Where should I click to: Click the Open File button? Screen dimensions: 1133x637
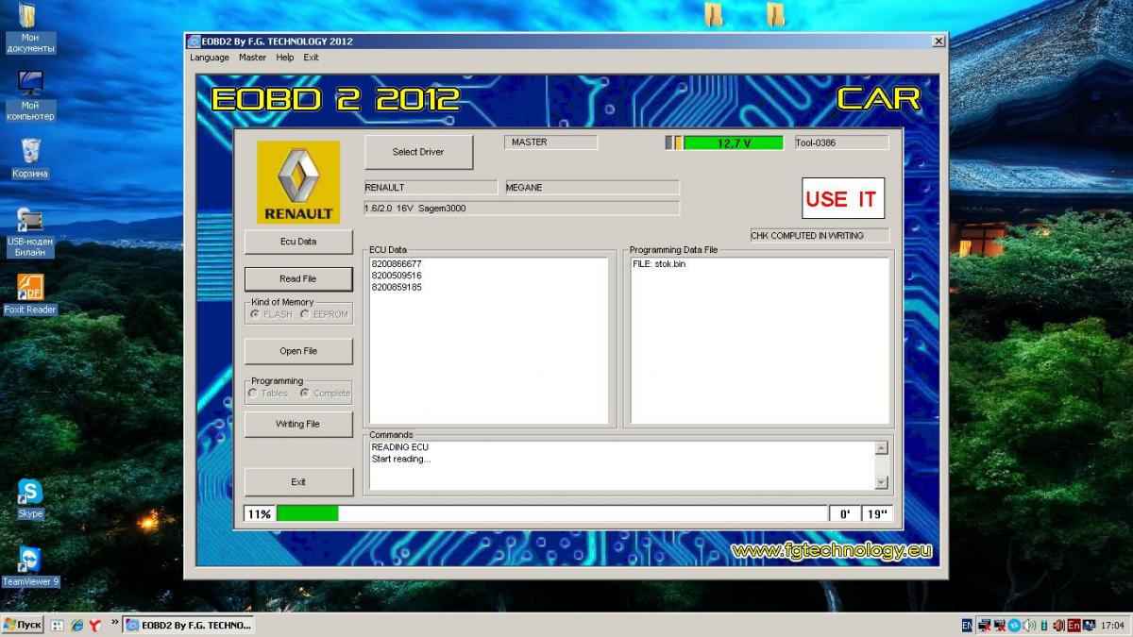pyautogui.click(x=298, y=351)
